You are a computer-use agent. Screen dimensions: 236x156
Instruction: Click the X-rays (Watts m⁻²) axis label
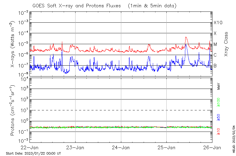pyautogui.click(x=13, y=44)
